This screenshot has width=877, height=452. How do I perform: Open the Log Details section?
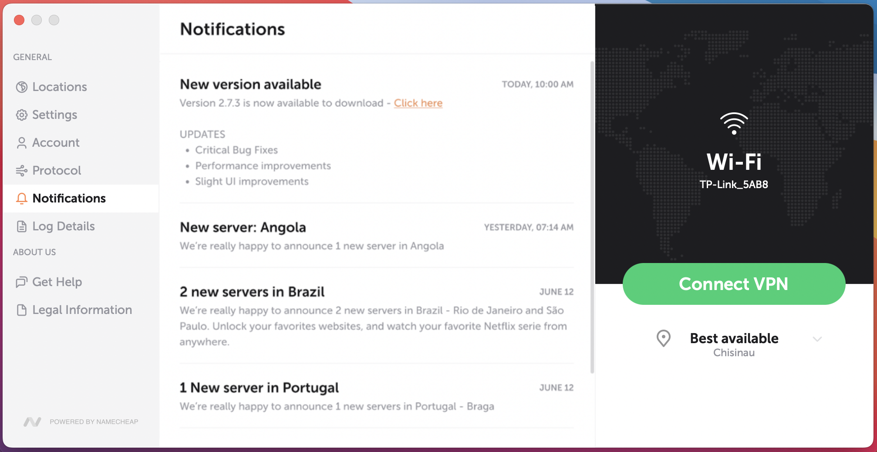[81, 226]
